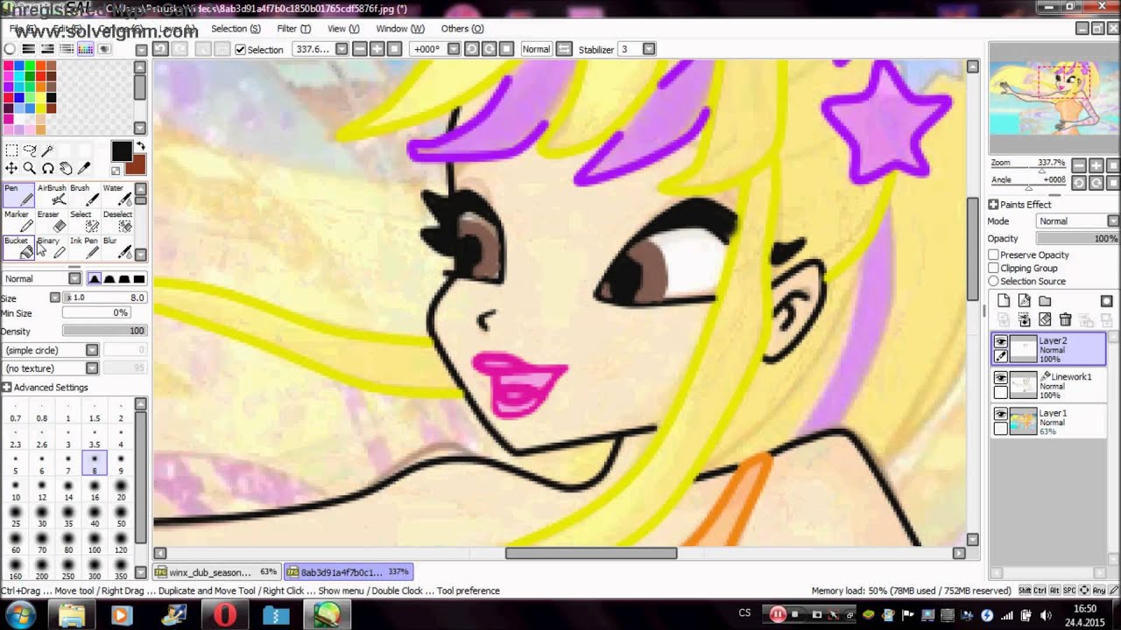Click the black foreground color swatch
The width and height of the screenshot is (1121, 630).
(122, 151)
